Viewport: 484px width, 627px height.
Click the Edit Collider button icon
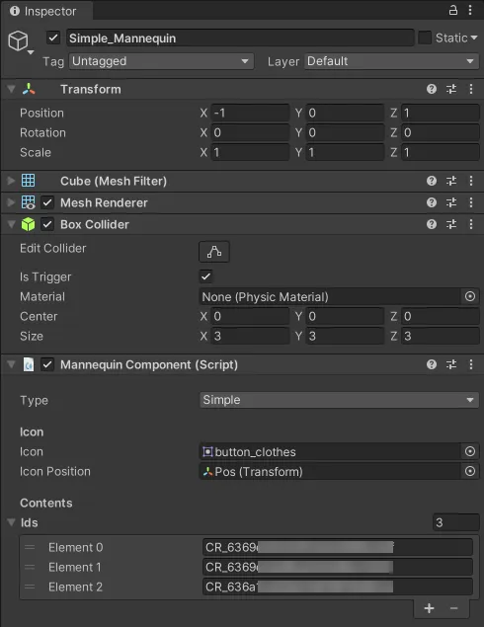point(214,252)
